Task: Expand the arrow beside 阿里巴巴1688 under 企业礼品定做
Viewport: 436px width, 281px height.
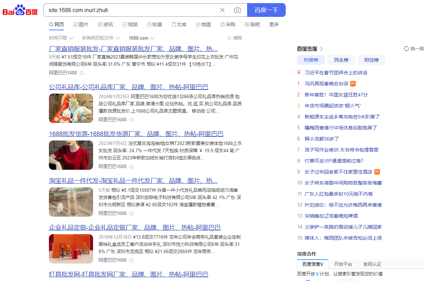Action: pyautogui.click(x=131, y=260)
